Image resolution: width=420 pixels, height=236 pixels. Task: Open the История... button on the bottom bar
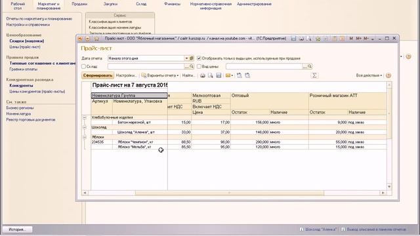tap(18, 229)
